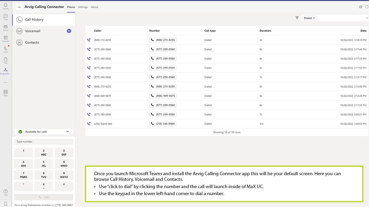This screenshot has width=369, height=207.
Task: Tap keypad key 0 +
Action: point(44,186)
